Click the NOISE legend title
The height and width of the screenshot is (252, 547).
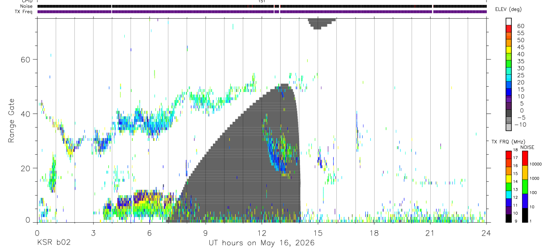[527, 147]
